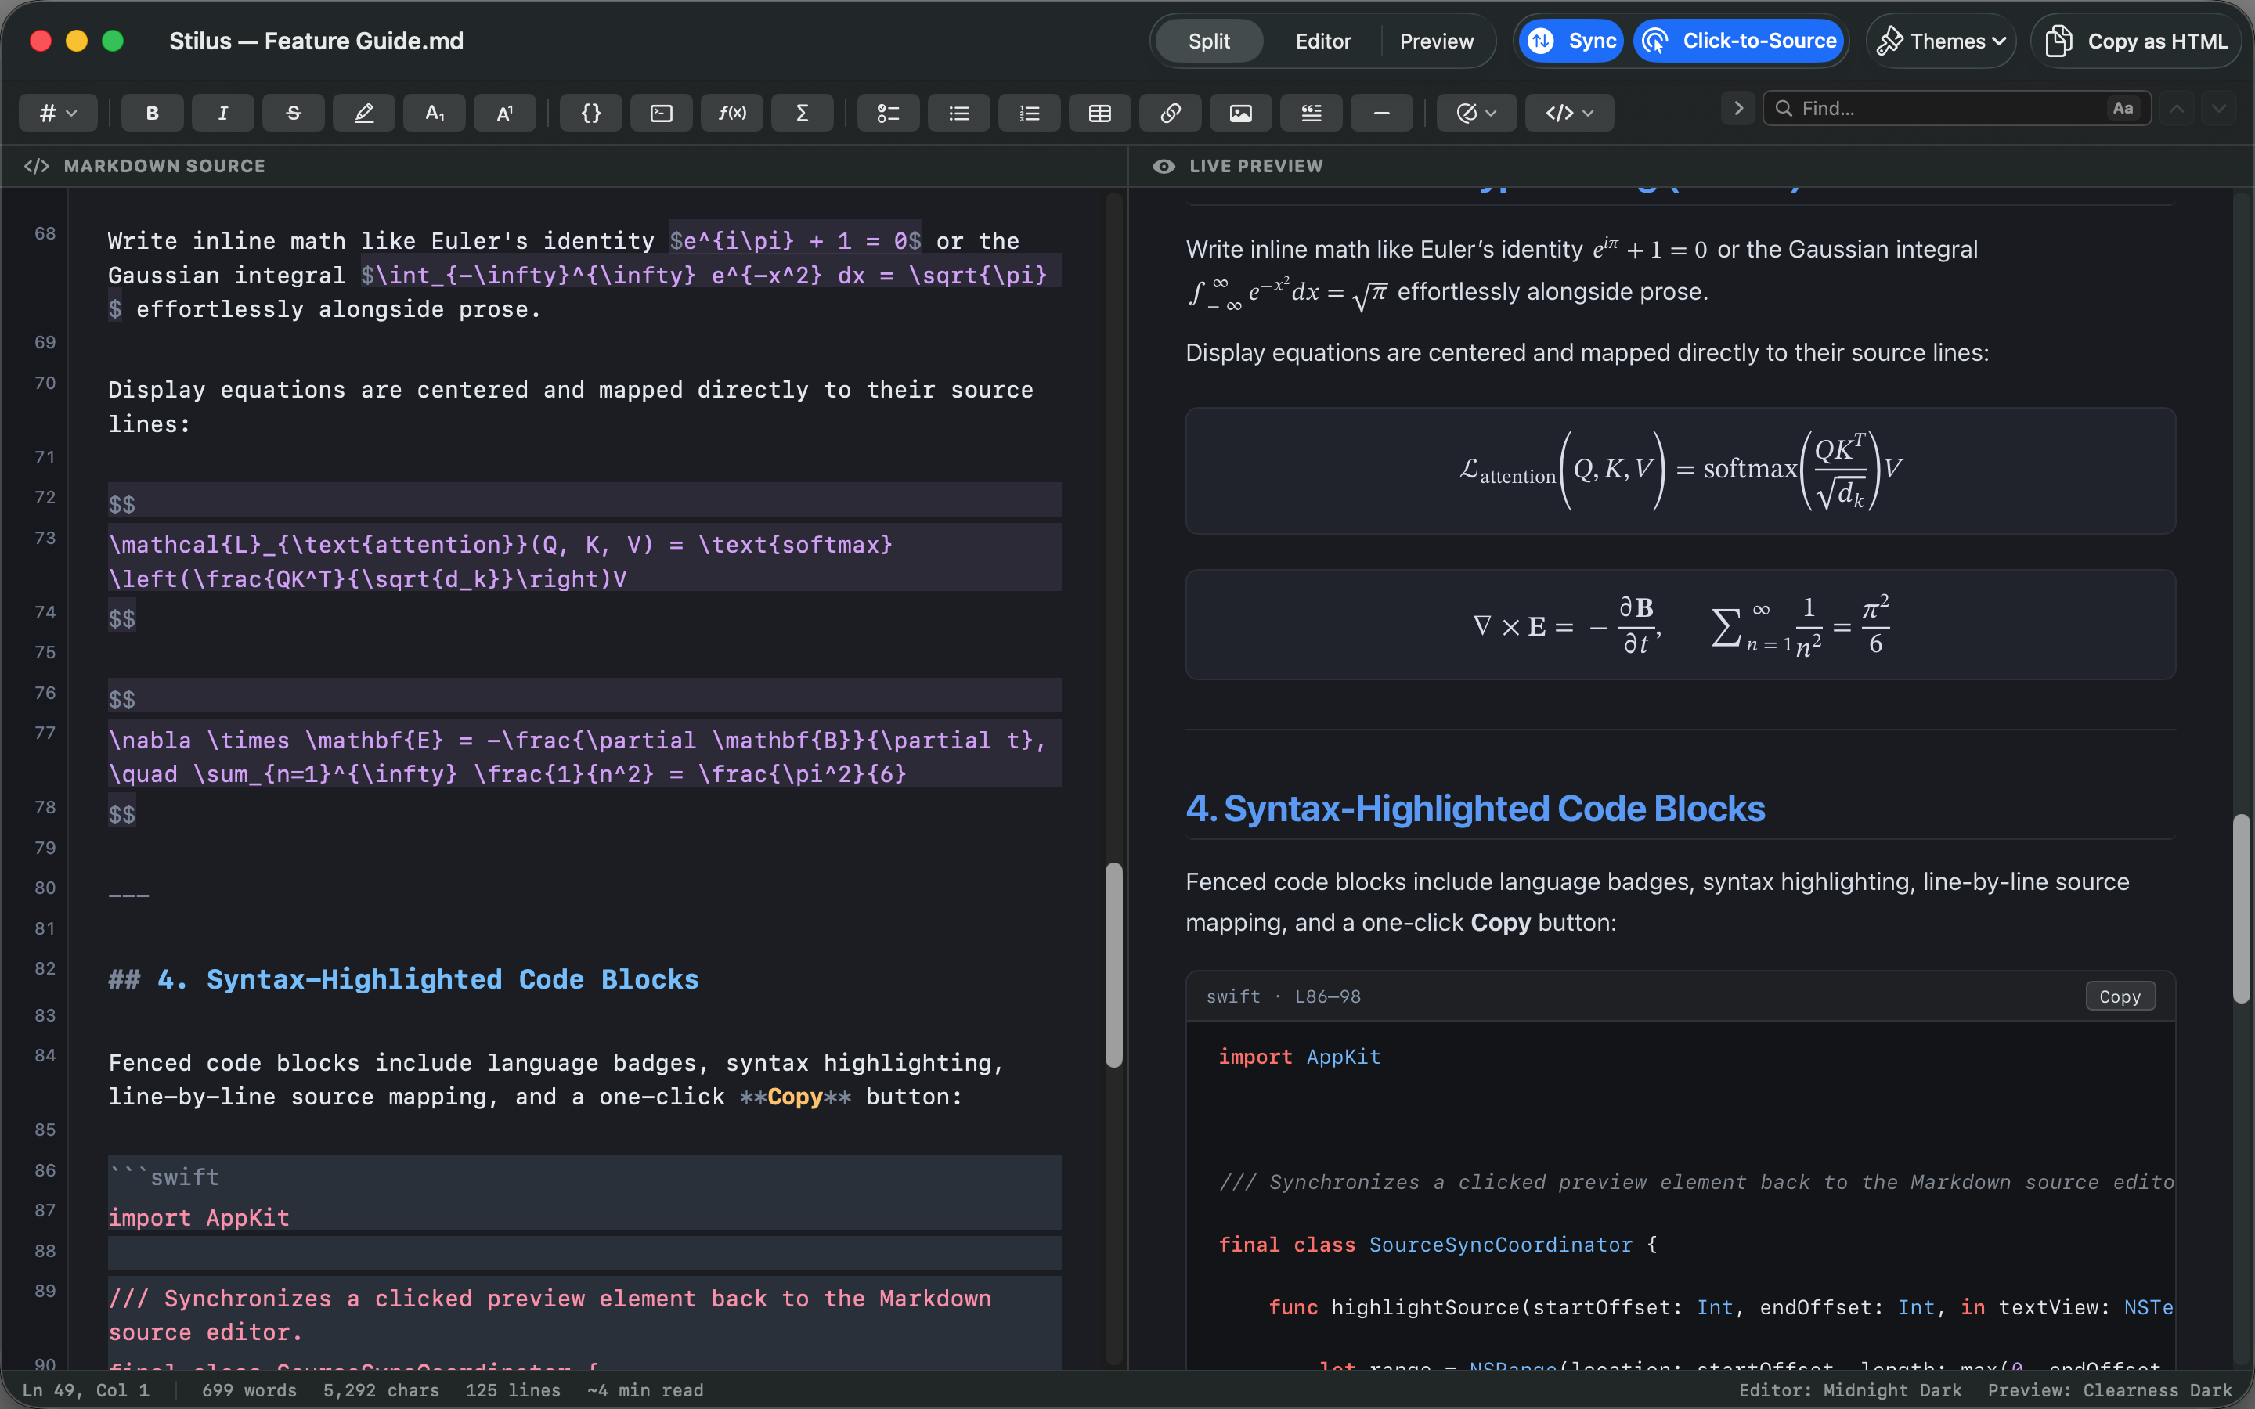Copy the swift code block
This screenshot has height=1409, width=2255.
(x=2120, y=996)
